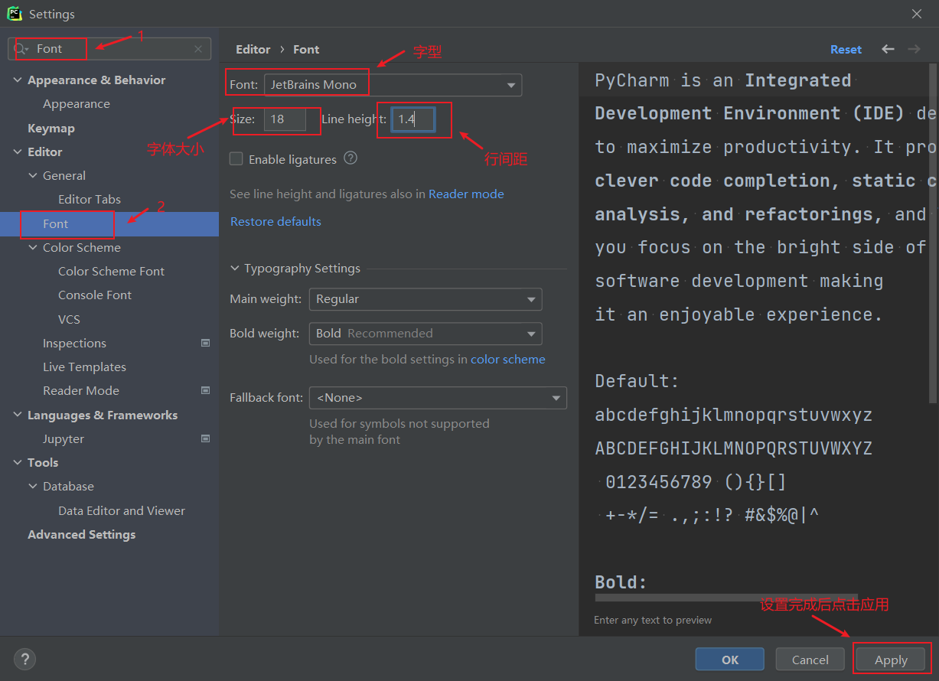Collapse the Tools tree node
The width and height of the screenshot is (939, 681).
click(18, 463)
